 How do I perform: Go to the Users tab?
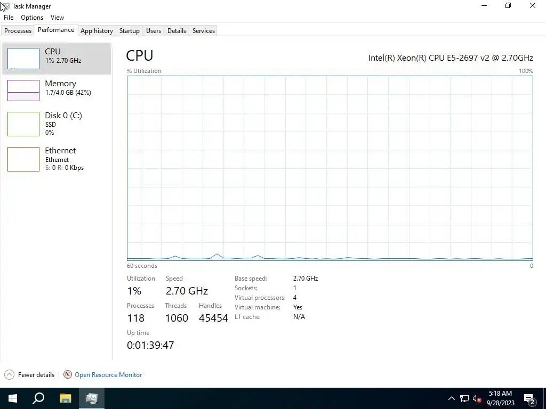154,30
